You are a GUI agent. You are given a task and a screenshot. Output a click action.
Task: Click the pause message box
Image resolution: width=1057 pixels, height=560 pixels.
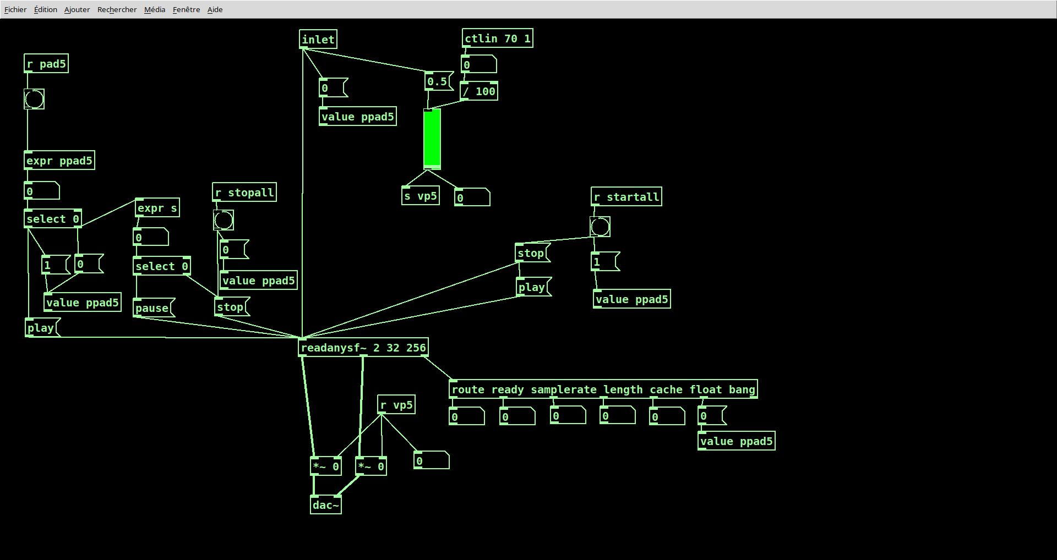[x=154, y=308]
